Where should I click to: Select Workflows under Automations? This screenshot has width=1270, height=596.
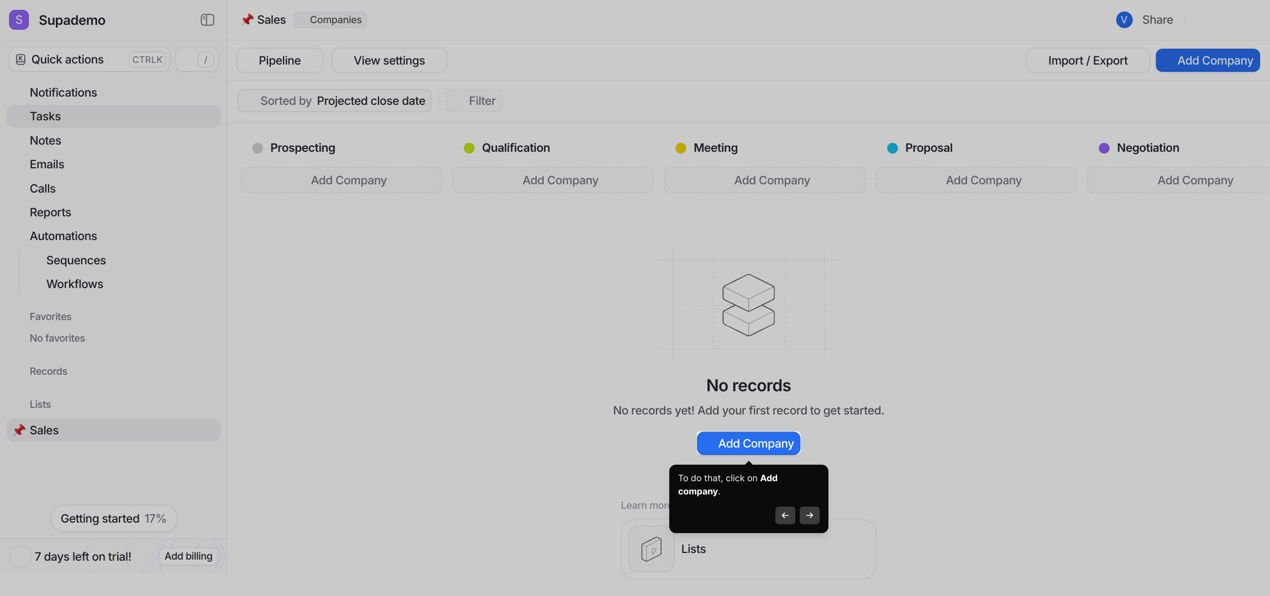pos(75,284)
